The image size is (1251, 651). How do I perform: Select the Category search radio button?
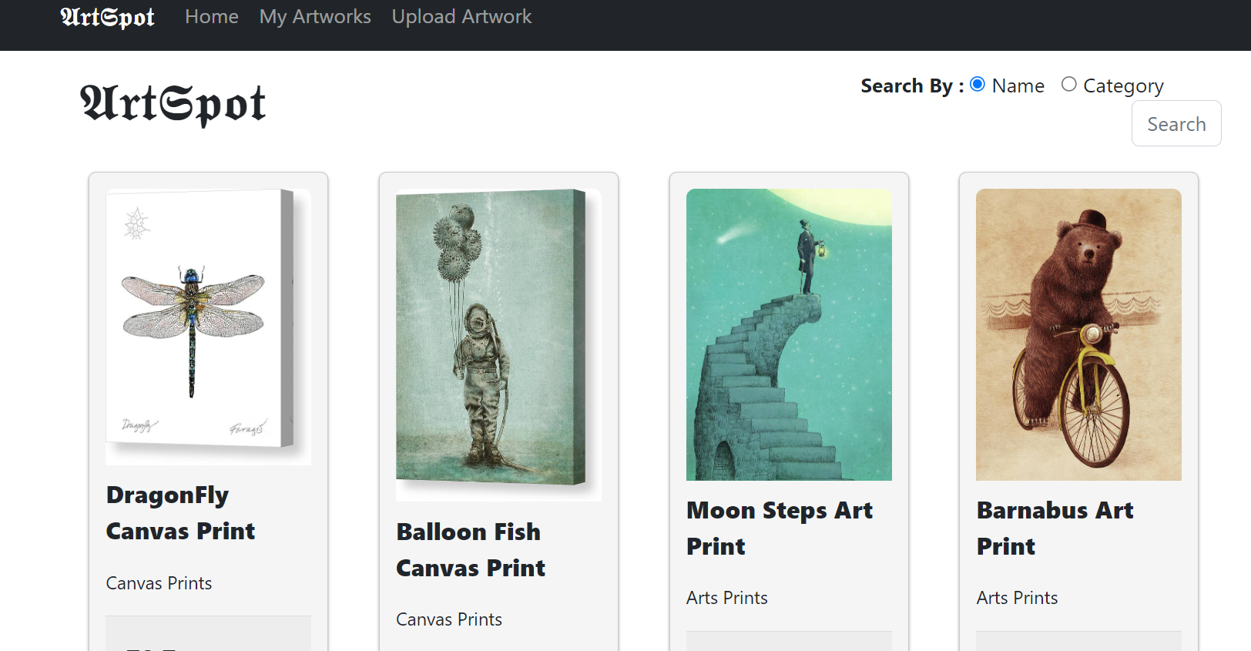click(x=1069, y=84)
